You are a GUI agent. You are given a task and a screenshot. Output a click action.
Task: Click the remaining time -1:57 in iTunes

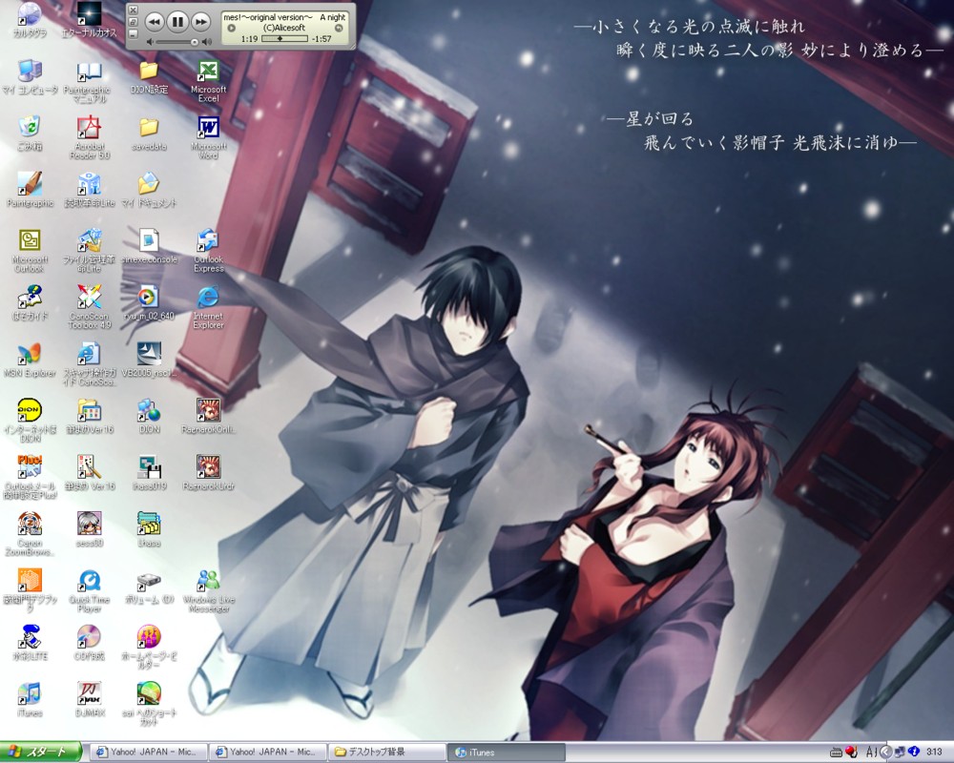[321, 39]
